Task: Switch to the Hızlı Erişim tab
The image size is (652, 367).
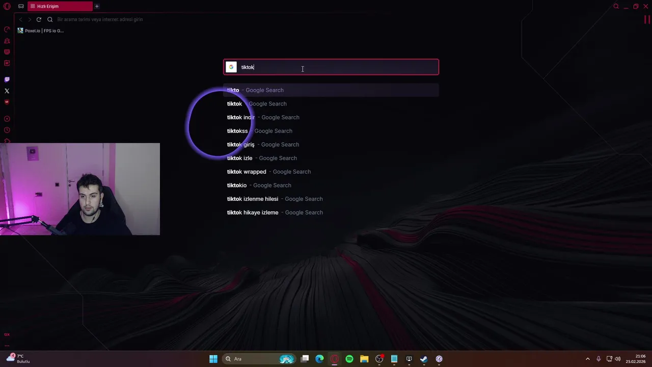Action: tap(60, 6)
